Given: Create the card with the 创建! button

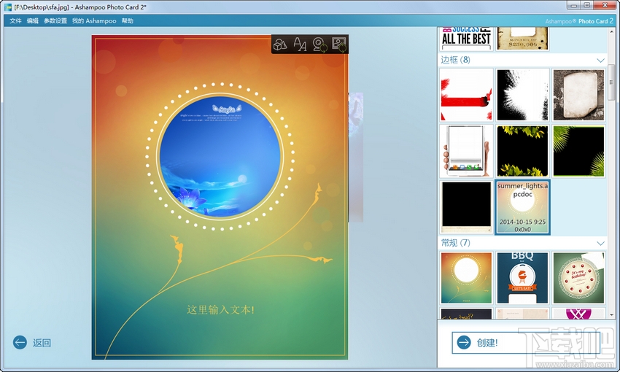Looking at the screenshot, I should coord(526,342).
